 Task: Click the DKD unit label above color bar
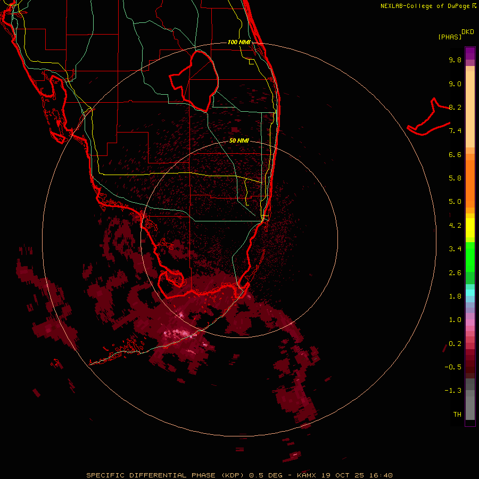click(x=468, y=32)
